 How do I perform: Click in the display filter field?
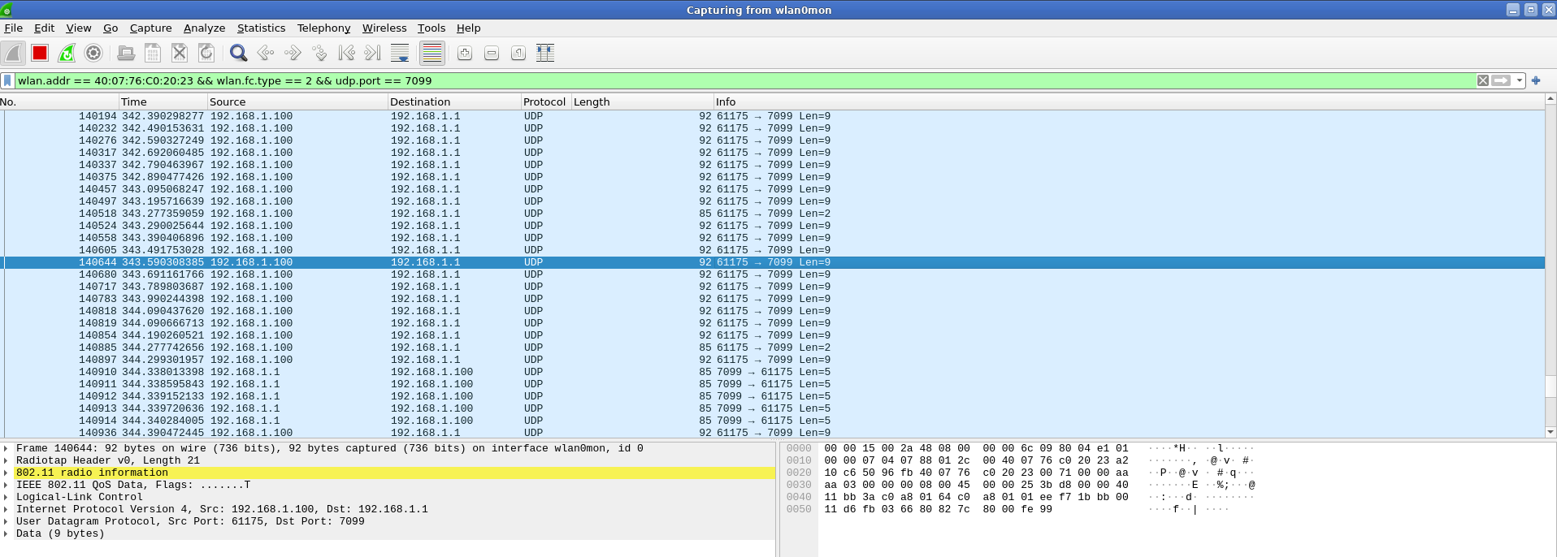[731, 81]
